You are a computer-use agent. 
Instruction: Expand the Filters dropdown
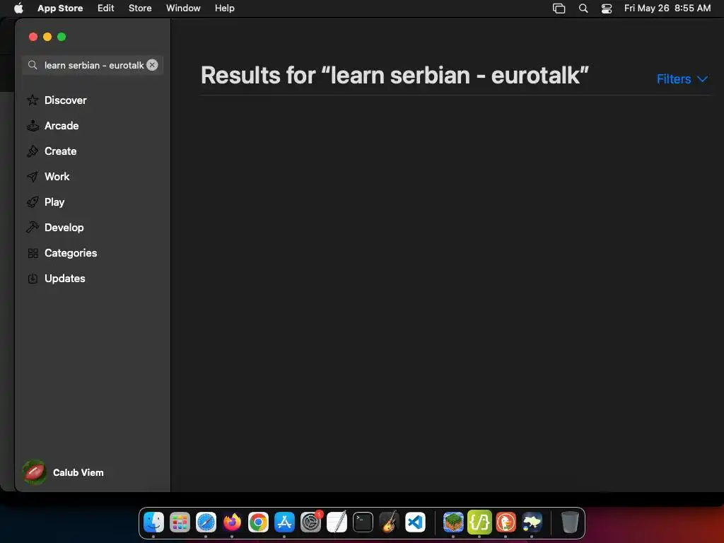tap(682, 79)
